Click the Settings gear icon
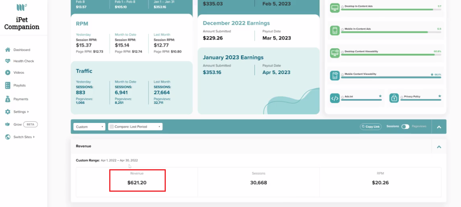Viewport: 461px width, 207px height. pyautogui.click(x=7, y=112)
